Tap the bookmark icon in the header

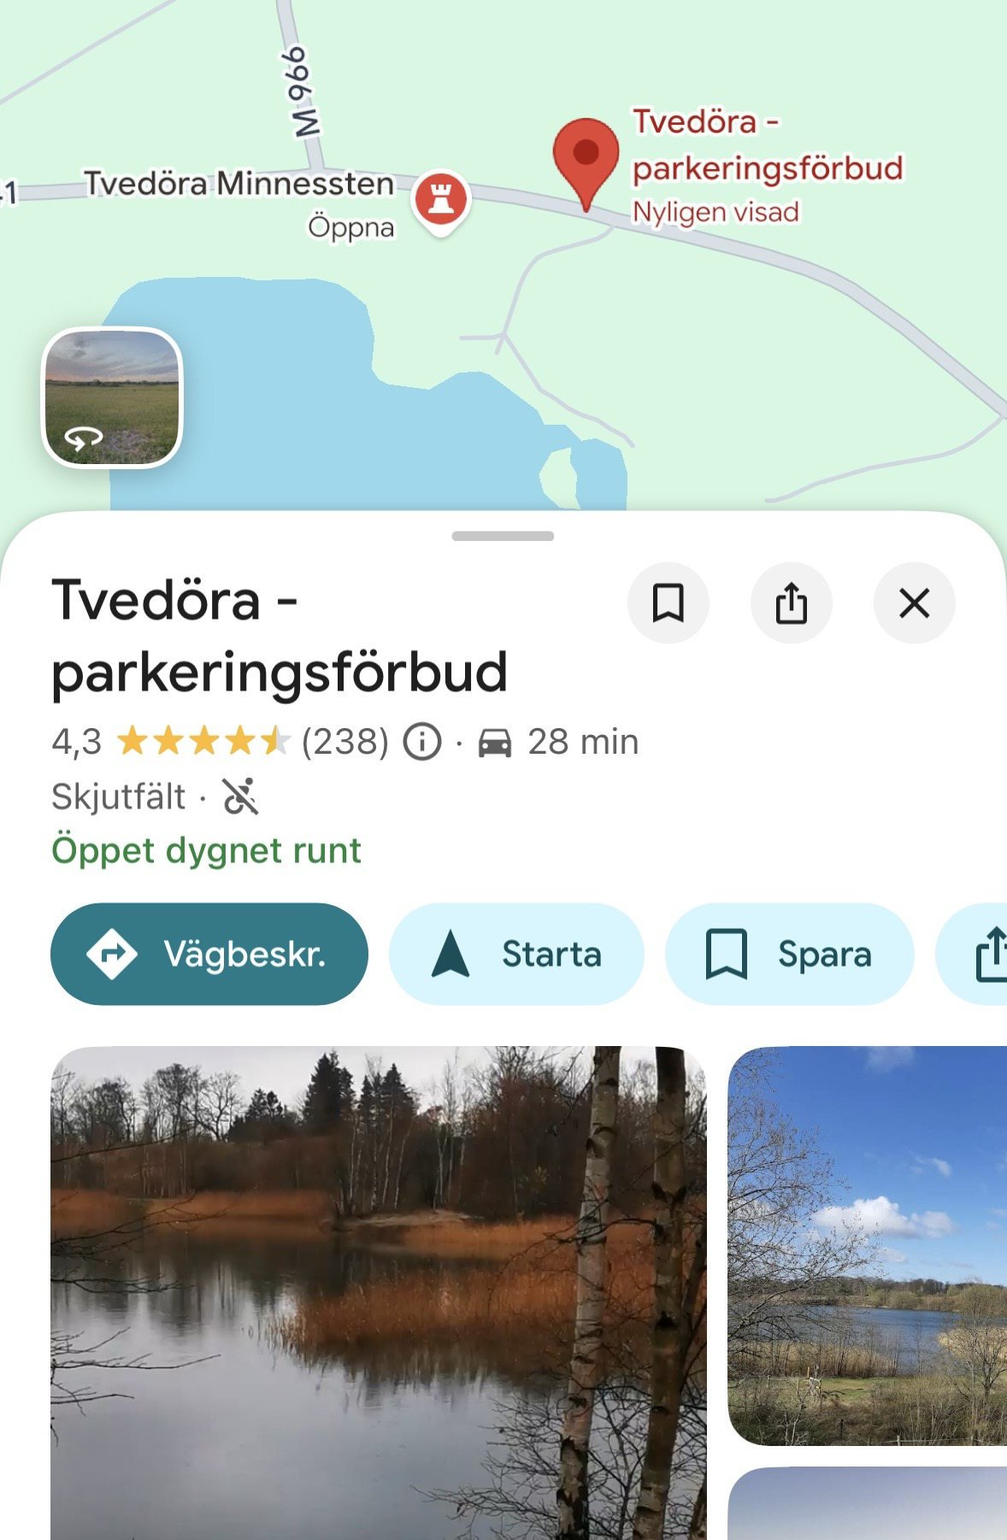click(668, 603)
